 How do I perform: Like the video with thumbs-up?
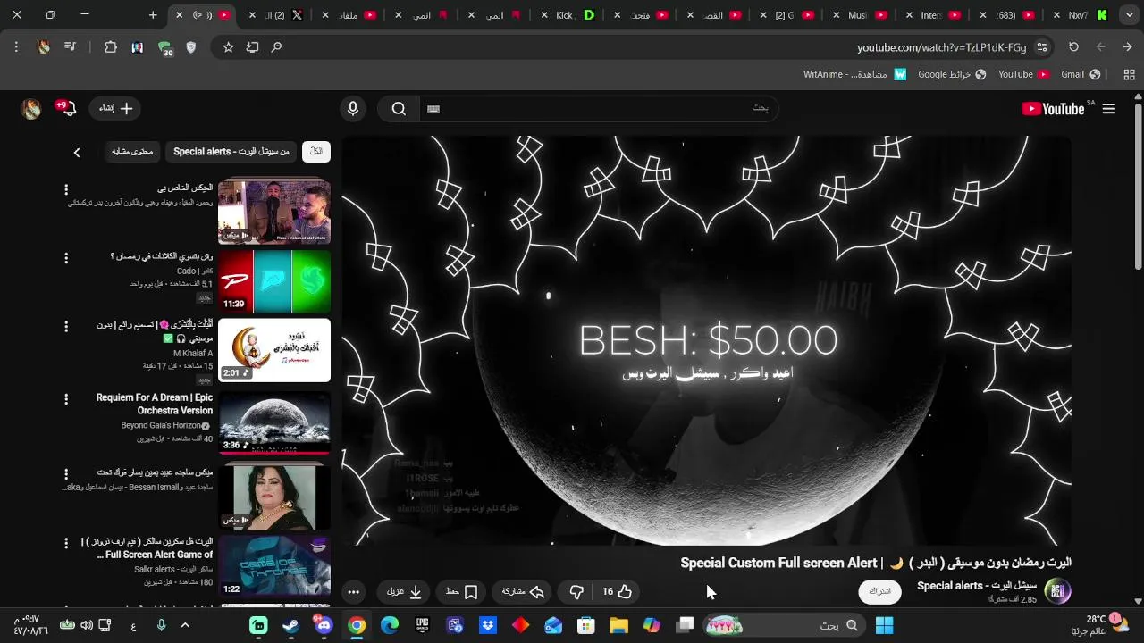tap(616, 591)
